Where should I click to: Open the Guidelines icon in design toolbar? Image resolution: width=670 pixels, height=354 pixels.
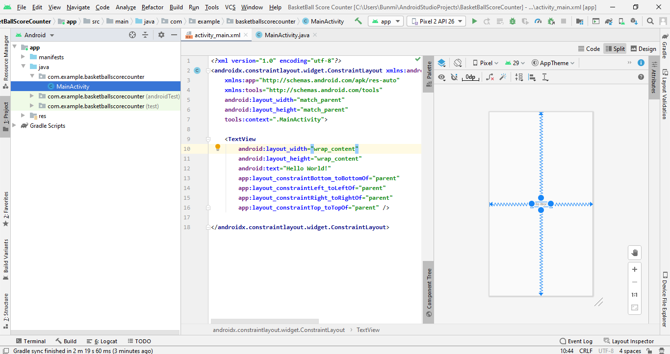pos(545,77)
